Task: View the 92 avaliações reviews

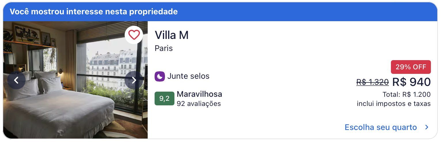Action: coord(199,104)
